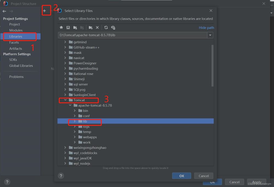Navigate back in Project Structure
This screenshot has width=274, height=187.
tap(4, 11)
